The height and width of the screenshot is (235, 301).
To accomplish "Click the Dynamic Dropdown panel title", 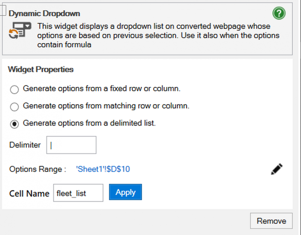I will pos(44,13).
